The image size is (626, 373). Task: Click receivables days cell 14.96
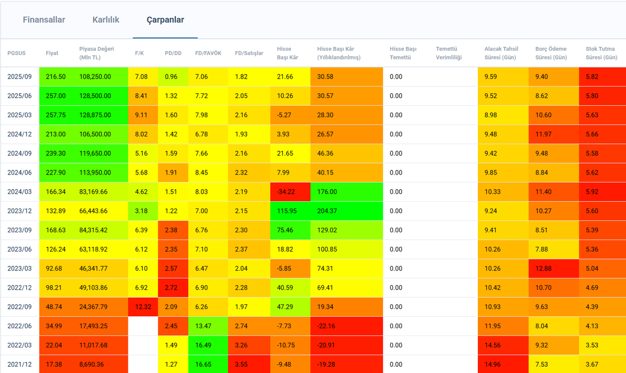pyautogui.click(x=503, y=365)
